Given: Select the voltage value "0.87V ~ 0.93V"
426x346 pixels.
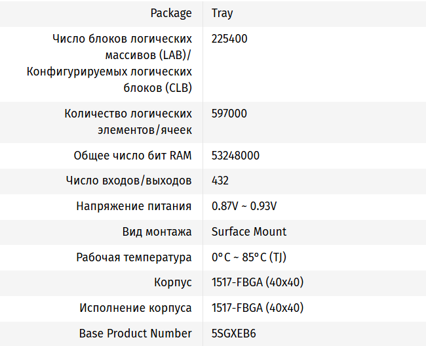Looking at the screenshot, I should 244,206.
